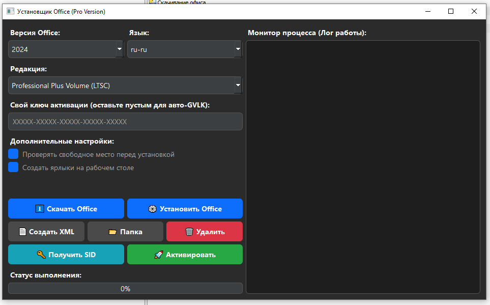
Task: Expand the Редакция combo box
Action: tap(125, 86)
